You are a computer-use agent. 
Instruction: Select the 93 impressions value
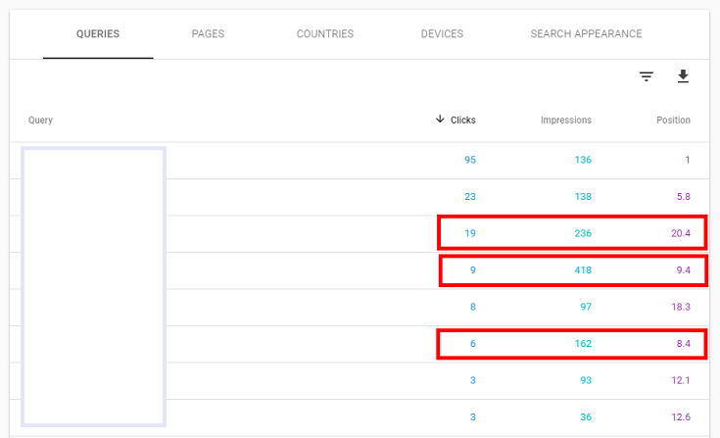coord(586,380)
